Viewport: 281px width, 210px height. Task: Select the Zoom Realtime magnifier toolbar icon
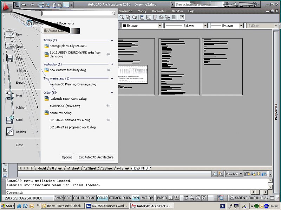point(122,17)
